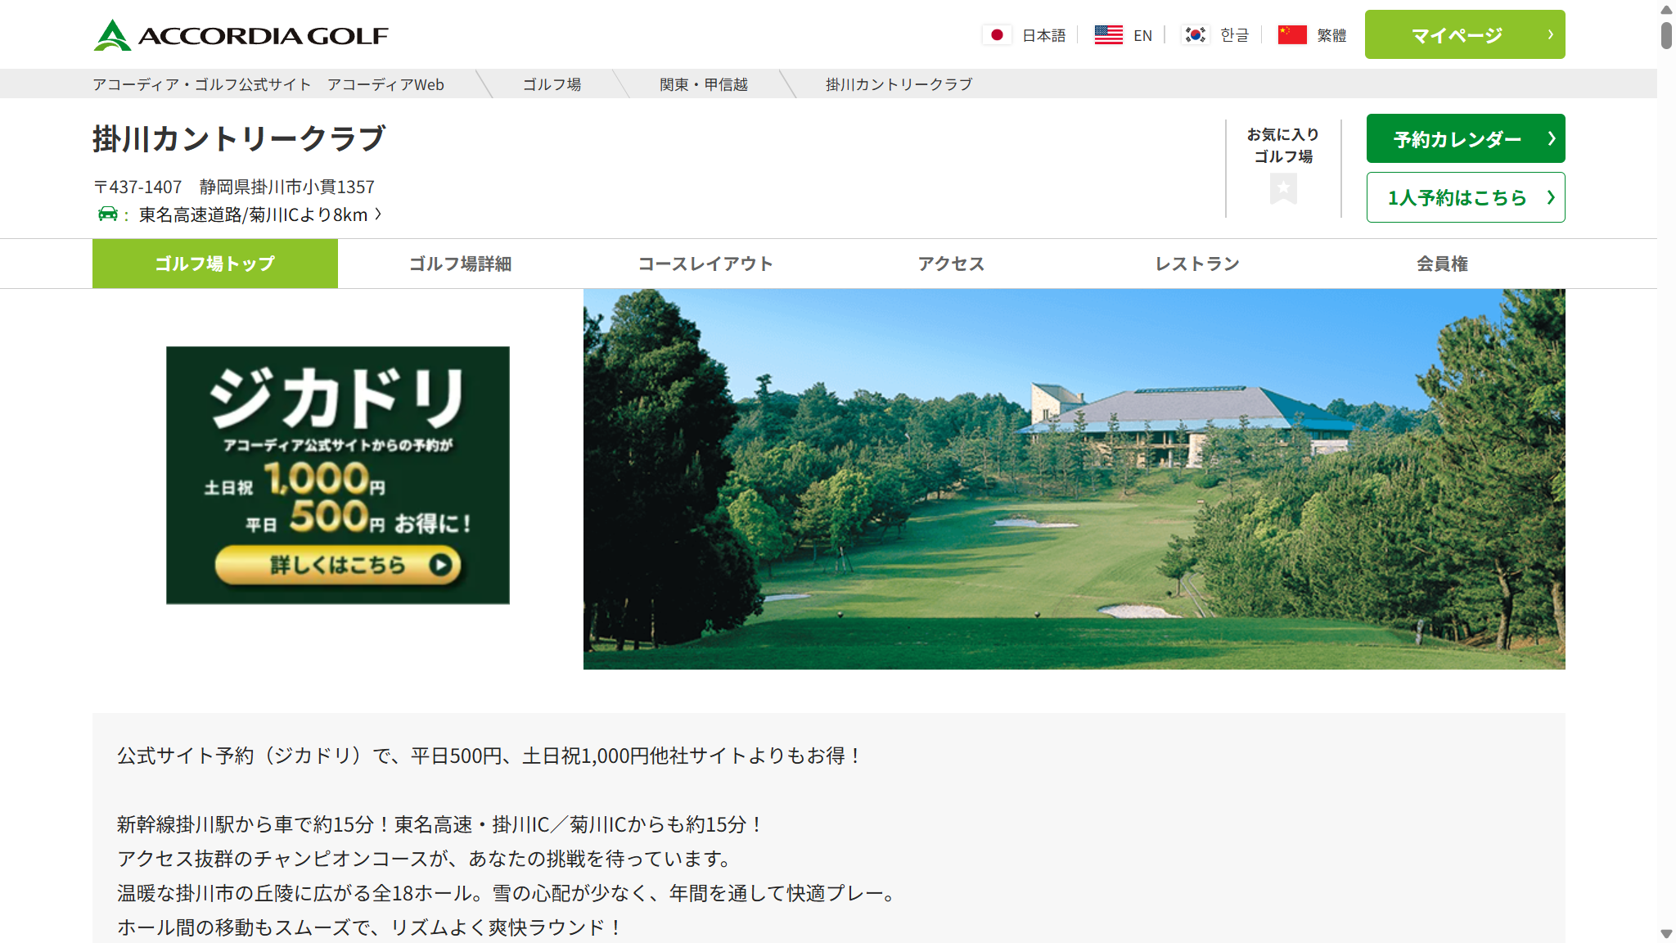Switch language to 日本語

tap(1044, 35)
